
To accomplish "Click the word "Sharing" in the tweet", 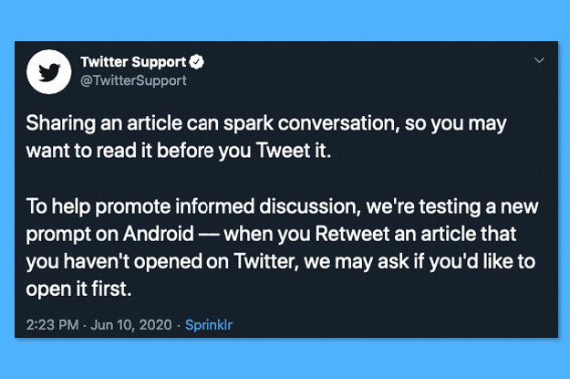I will pyautogui.click(x=57, y=122).
